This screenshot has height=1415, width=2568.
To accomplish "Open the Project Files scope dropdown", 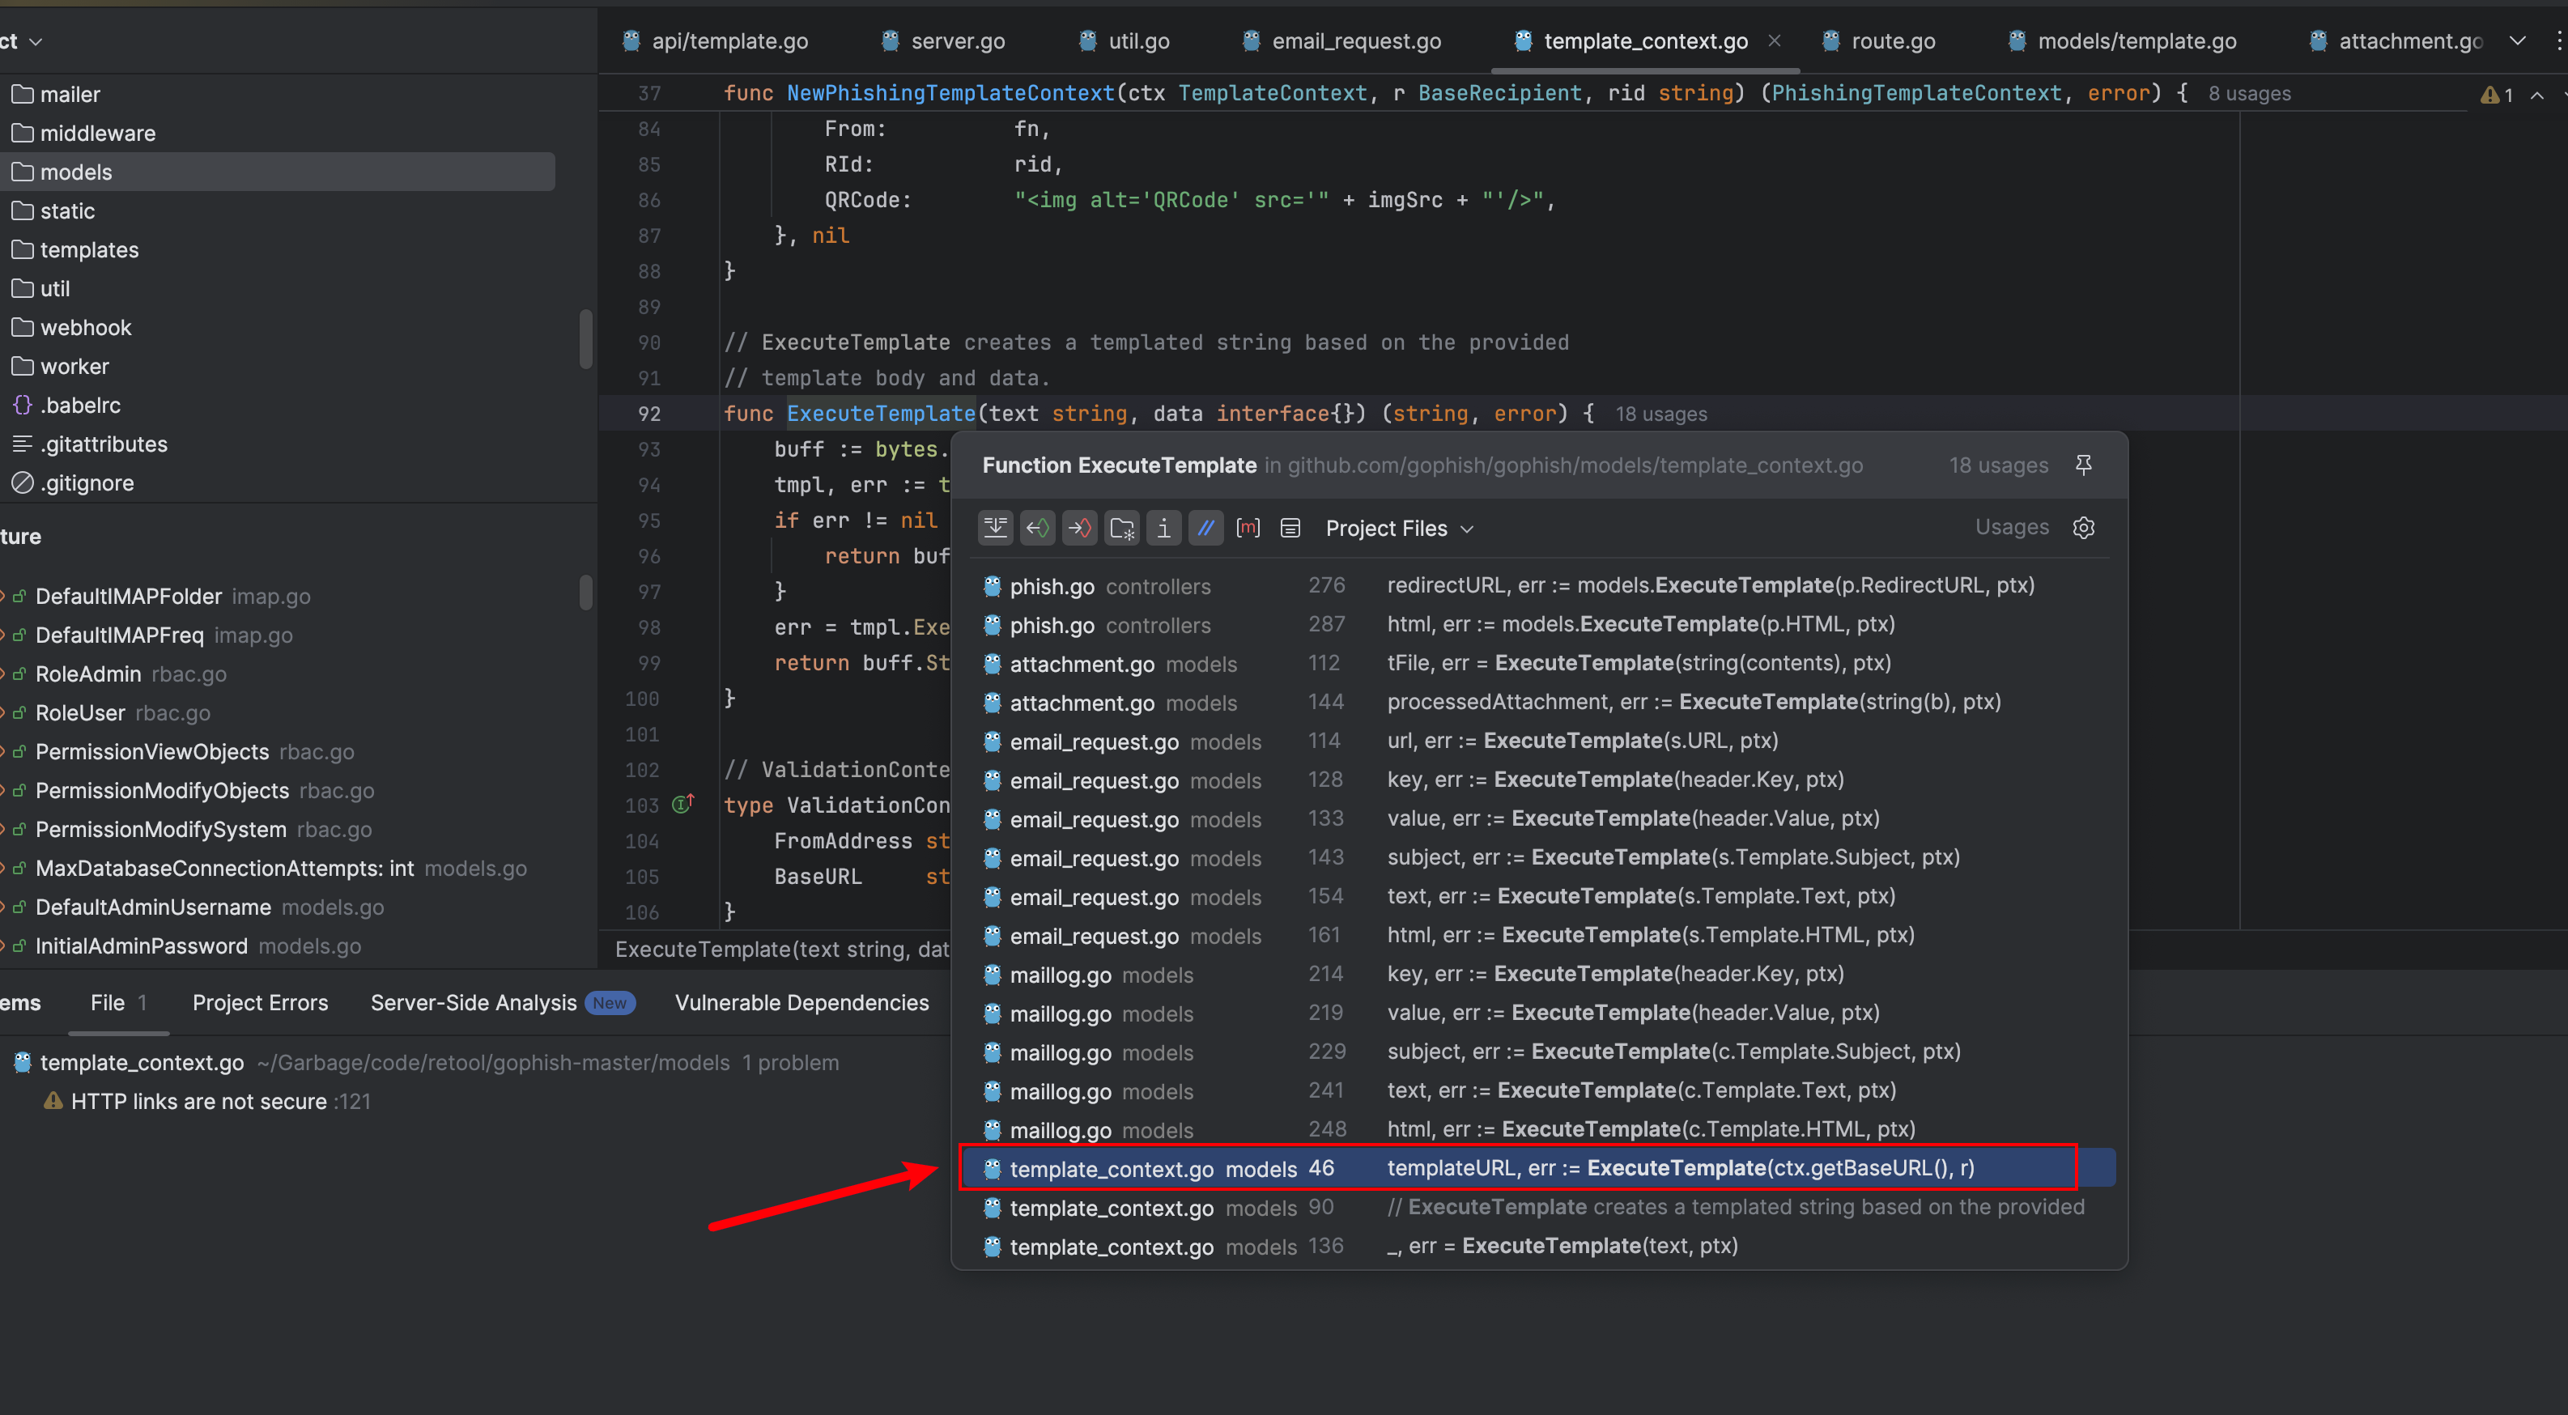I will 1399,528.
